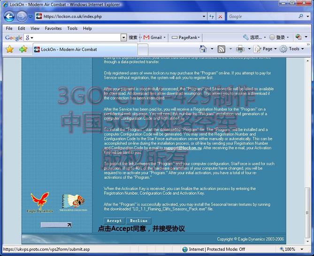Click the RSS feeds icon
The image size is (314, 256).
pos(221,49)
